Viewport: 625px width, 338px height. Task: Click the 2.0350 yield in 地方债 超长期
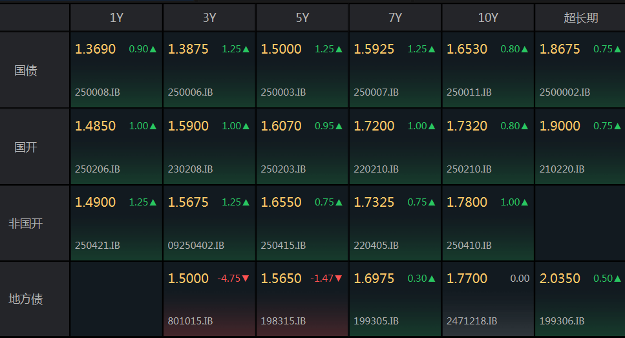[x=560, y=278]
